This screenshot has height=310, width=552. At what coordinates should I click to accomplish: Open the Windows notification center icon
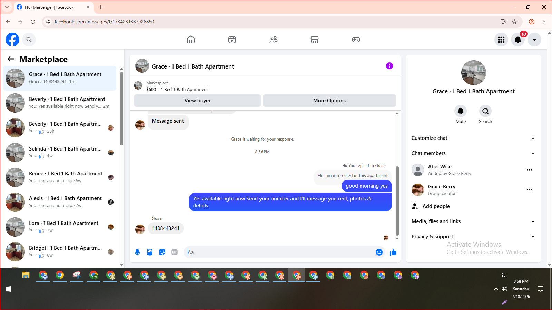[541, 289]
